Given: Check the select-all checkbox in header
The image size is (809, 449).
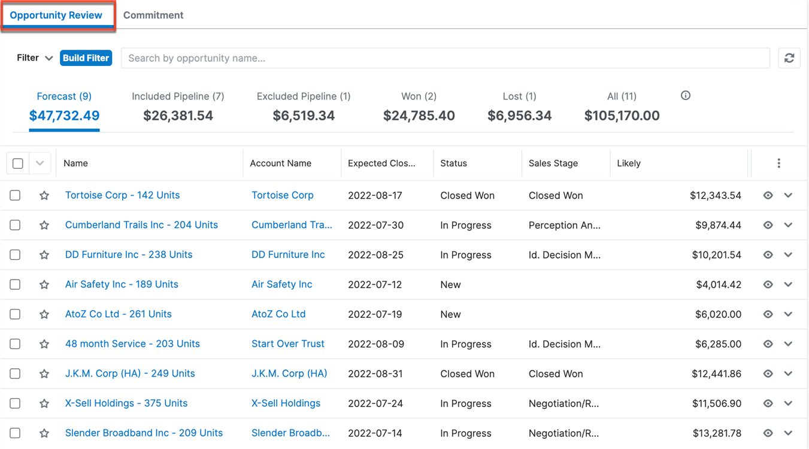Looking at the screenshot, I should pyautogui.click(x=18, y=163).
